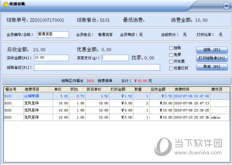This screenshot has height=165, width=232.
Task: Click the 折后单价 column header
Action: (97, 89)
